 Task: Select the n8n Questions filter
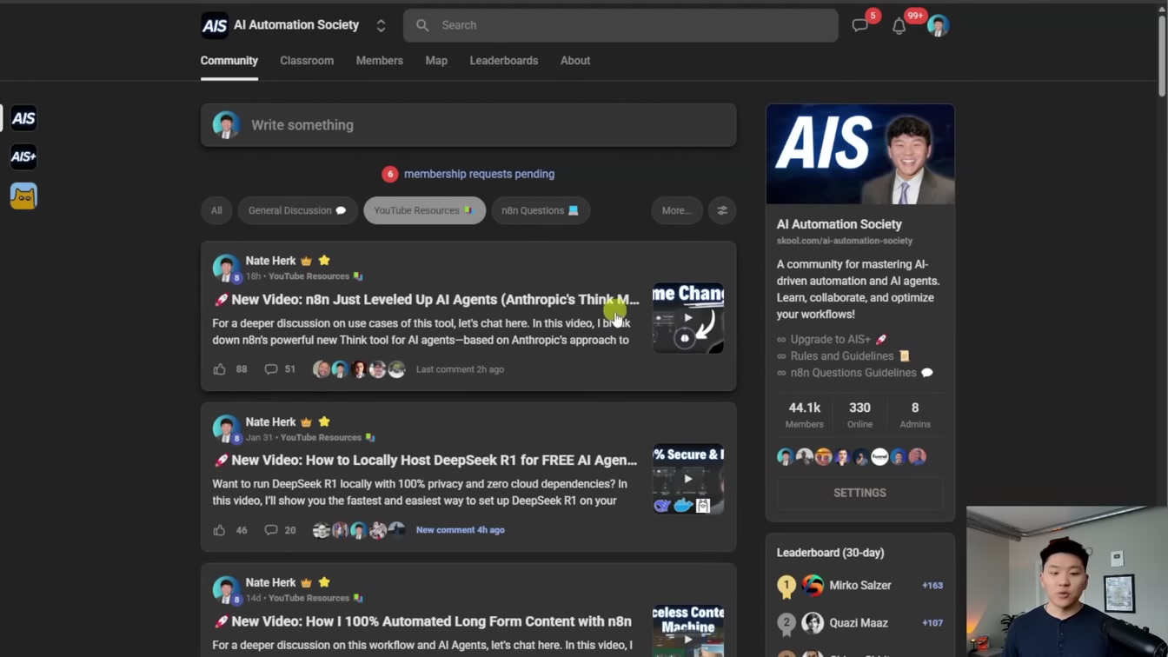[x=541, y=210]
